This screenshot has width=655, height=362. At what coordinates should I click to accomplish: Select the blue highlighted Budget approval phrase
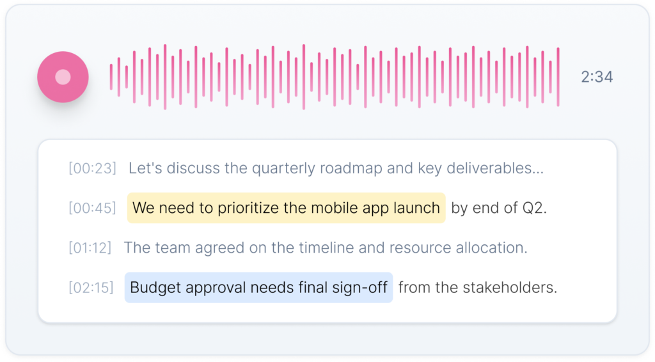(258, 288)
